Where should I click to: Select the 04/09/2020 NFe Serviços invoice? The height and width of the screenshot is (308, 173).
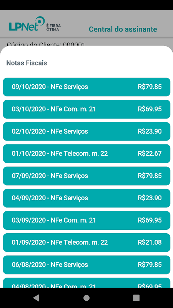[86, 198]
